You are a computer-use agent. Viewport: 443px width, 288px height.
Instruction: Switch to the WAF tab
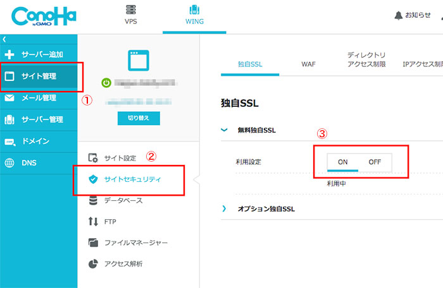(308, 64)
